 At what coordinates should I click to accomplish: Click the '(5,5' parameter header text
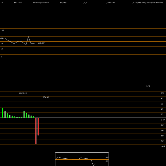coord(85,3)
